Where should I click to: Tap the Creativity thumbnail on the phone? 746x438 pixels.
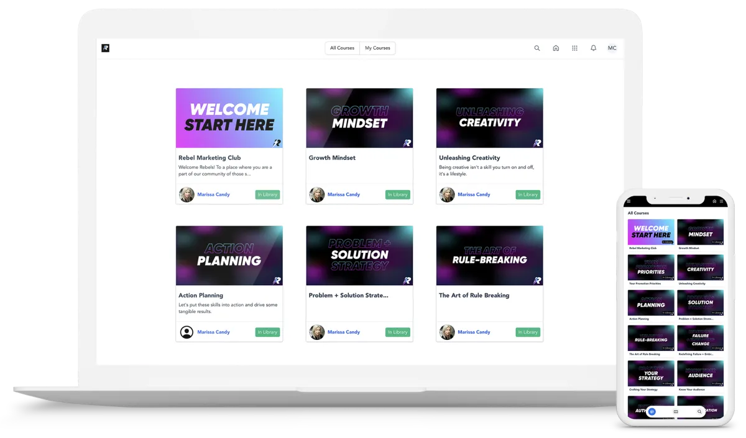pyautogui.click(x=701, y=267)
